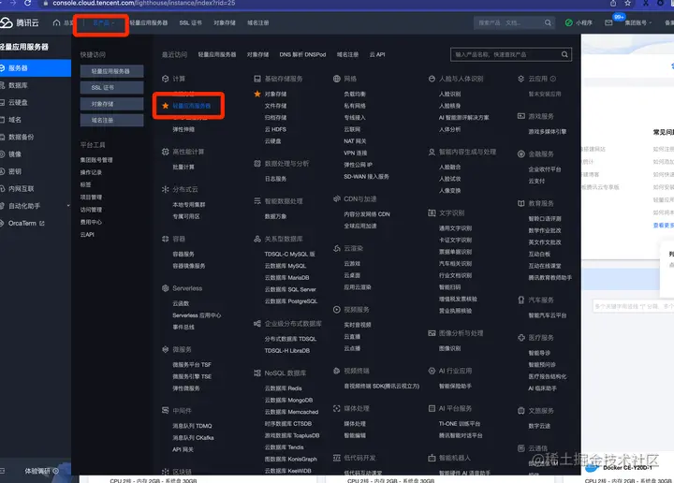Click the 金融服务 category icon
Viewport: 674px width, 483px height.
tap(521, 154)
